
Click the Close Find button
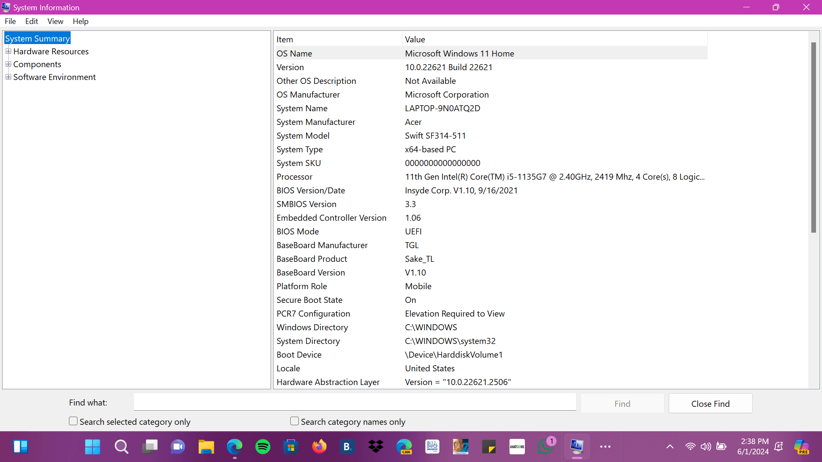click(710, 403)
